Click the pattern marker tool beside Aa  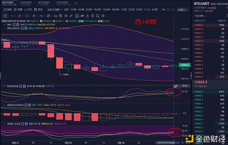click(61, 16)
